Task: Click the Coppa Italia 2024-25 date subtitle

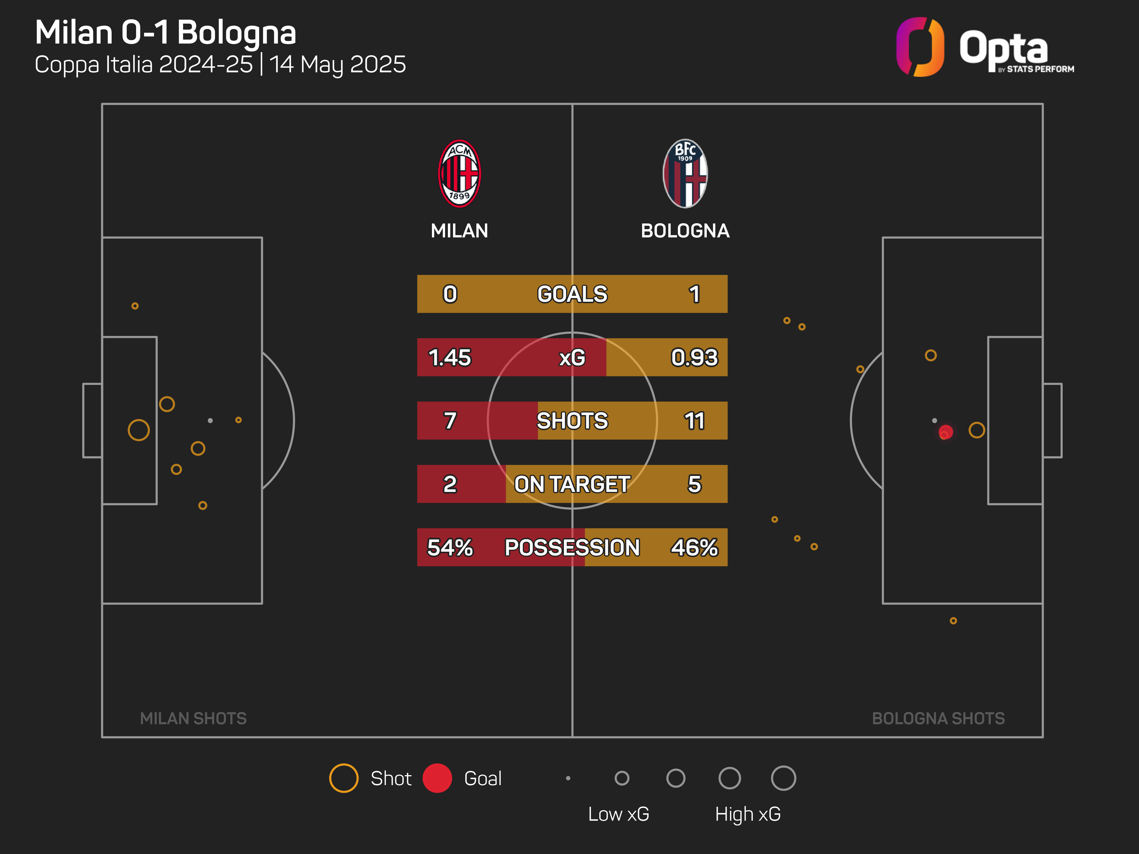Action: pos(220,65)
